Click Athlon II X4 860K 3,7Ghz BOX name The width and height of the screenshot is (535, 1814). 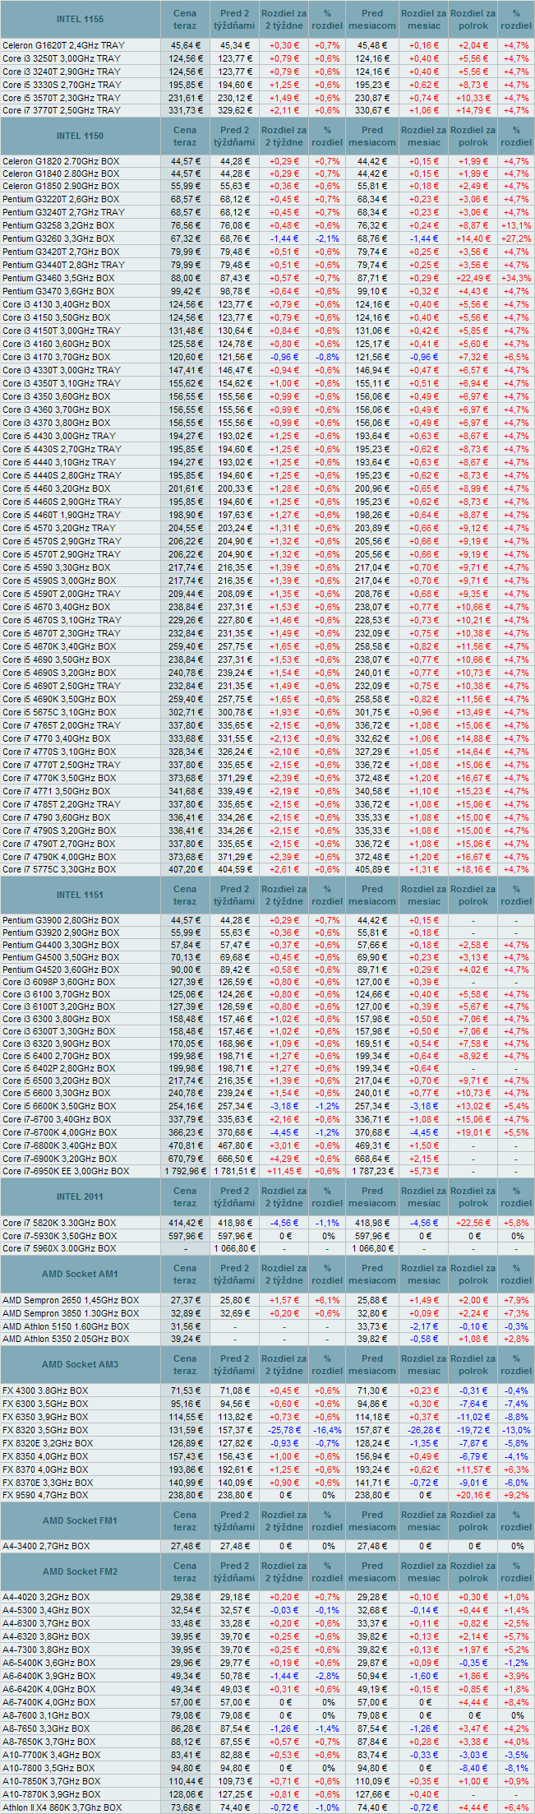point(62,1807)
